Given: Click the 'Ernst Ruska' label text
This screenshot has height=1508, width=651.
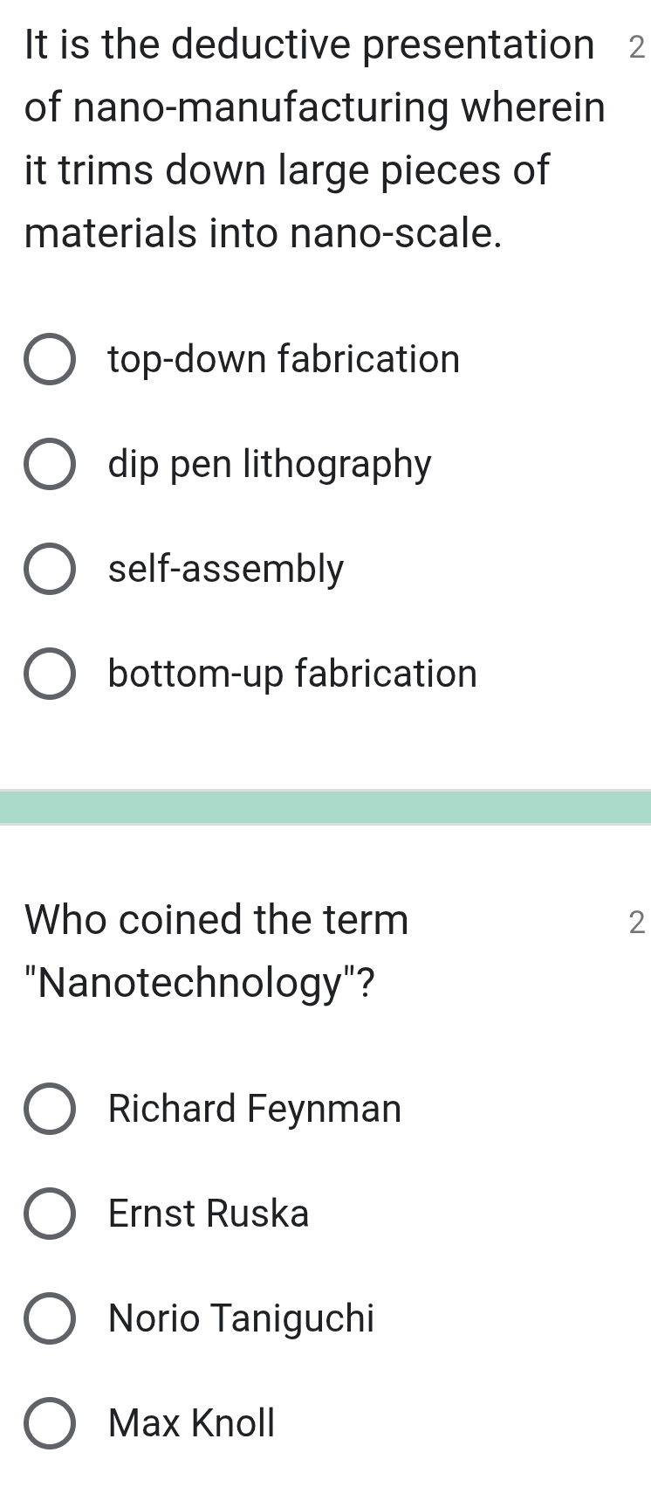Looking at the screenshot, I should pos(209,1214).
